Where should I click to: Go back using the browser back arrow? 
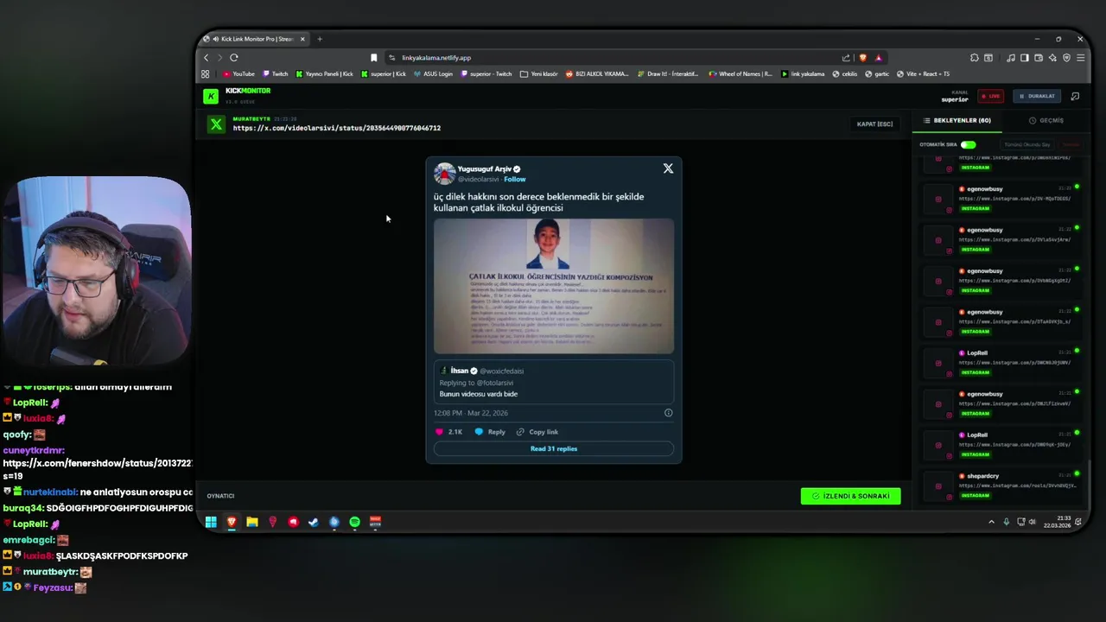207,58
